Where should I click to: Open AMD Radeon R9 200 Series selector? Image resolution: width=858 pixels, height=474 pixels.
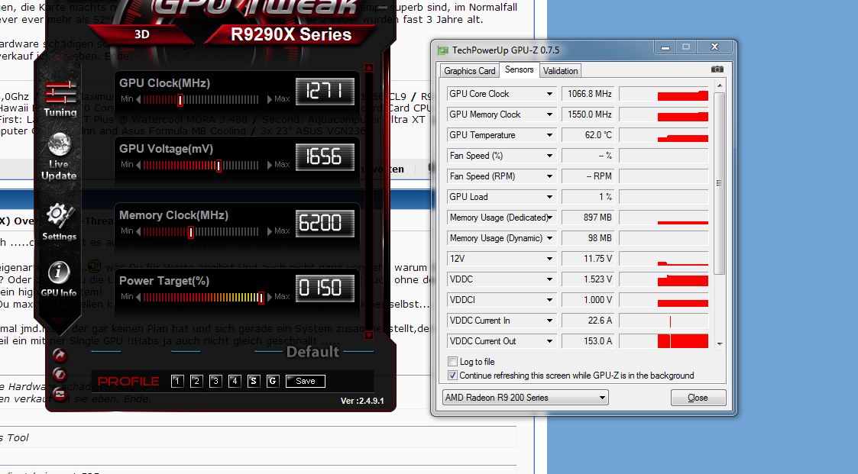(x=526, y=398)
